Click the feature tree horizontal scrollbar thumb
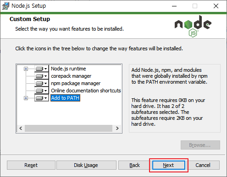This screenshot has width=227, height=177. pyautogui.click(x=68, y=129)
